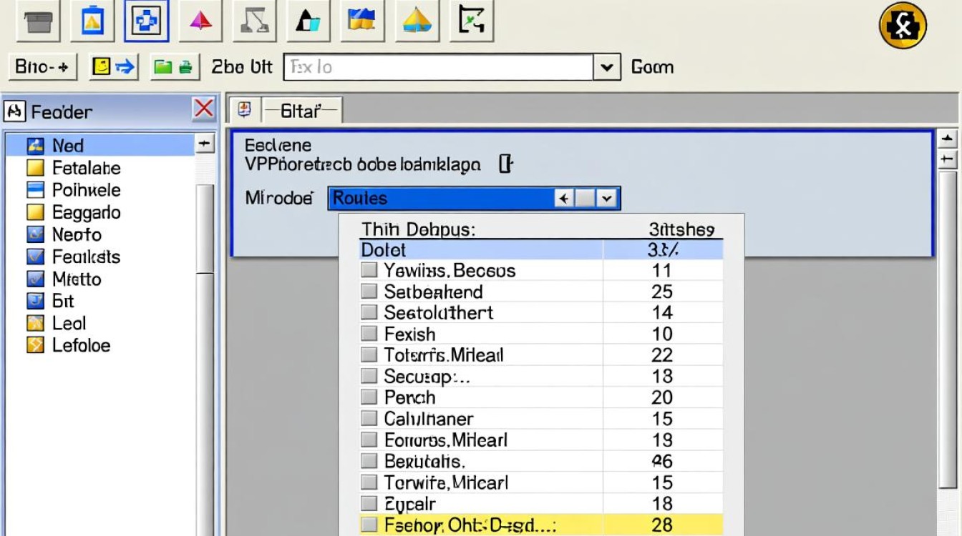This screenshot has height=536, width=962.
Task: Click the Goom button beside address field
Action: [x=652, y=67]
